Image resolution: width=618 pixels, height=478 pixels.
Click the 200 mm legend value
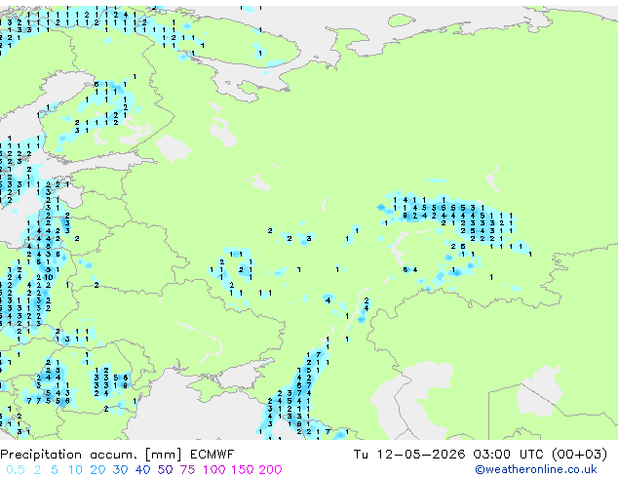pos(270,470)
